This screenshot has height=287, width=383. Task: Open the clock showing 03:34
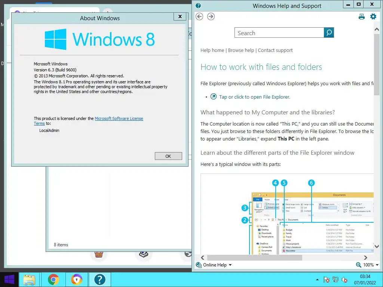point(365,280)
